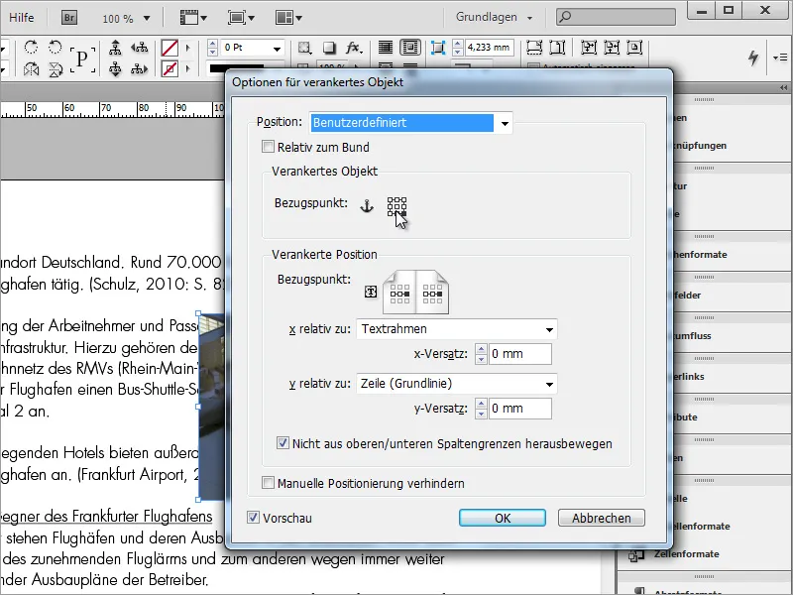Click the y-Versatz stepper arrows
793x595 pixels.
pos(482,409)
